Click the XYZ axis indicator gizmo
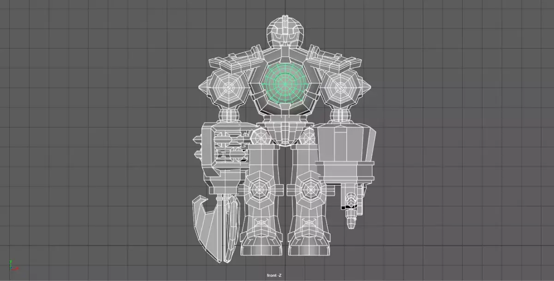 [13, 265]
